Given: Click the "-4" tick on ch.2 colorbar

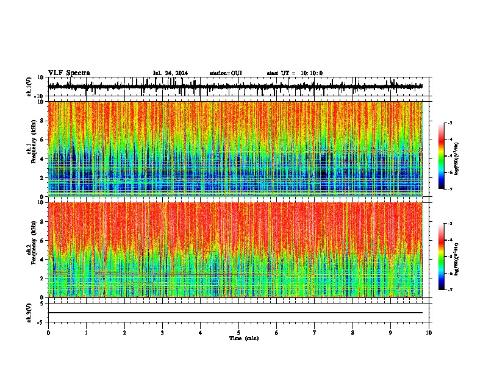Looking at the screenshot, I should 449,240.
